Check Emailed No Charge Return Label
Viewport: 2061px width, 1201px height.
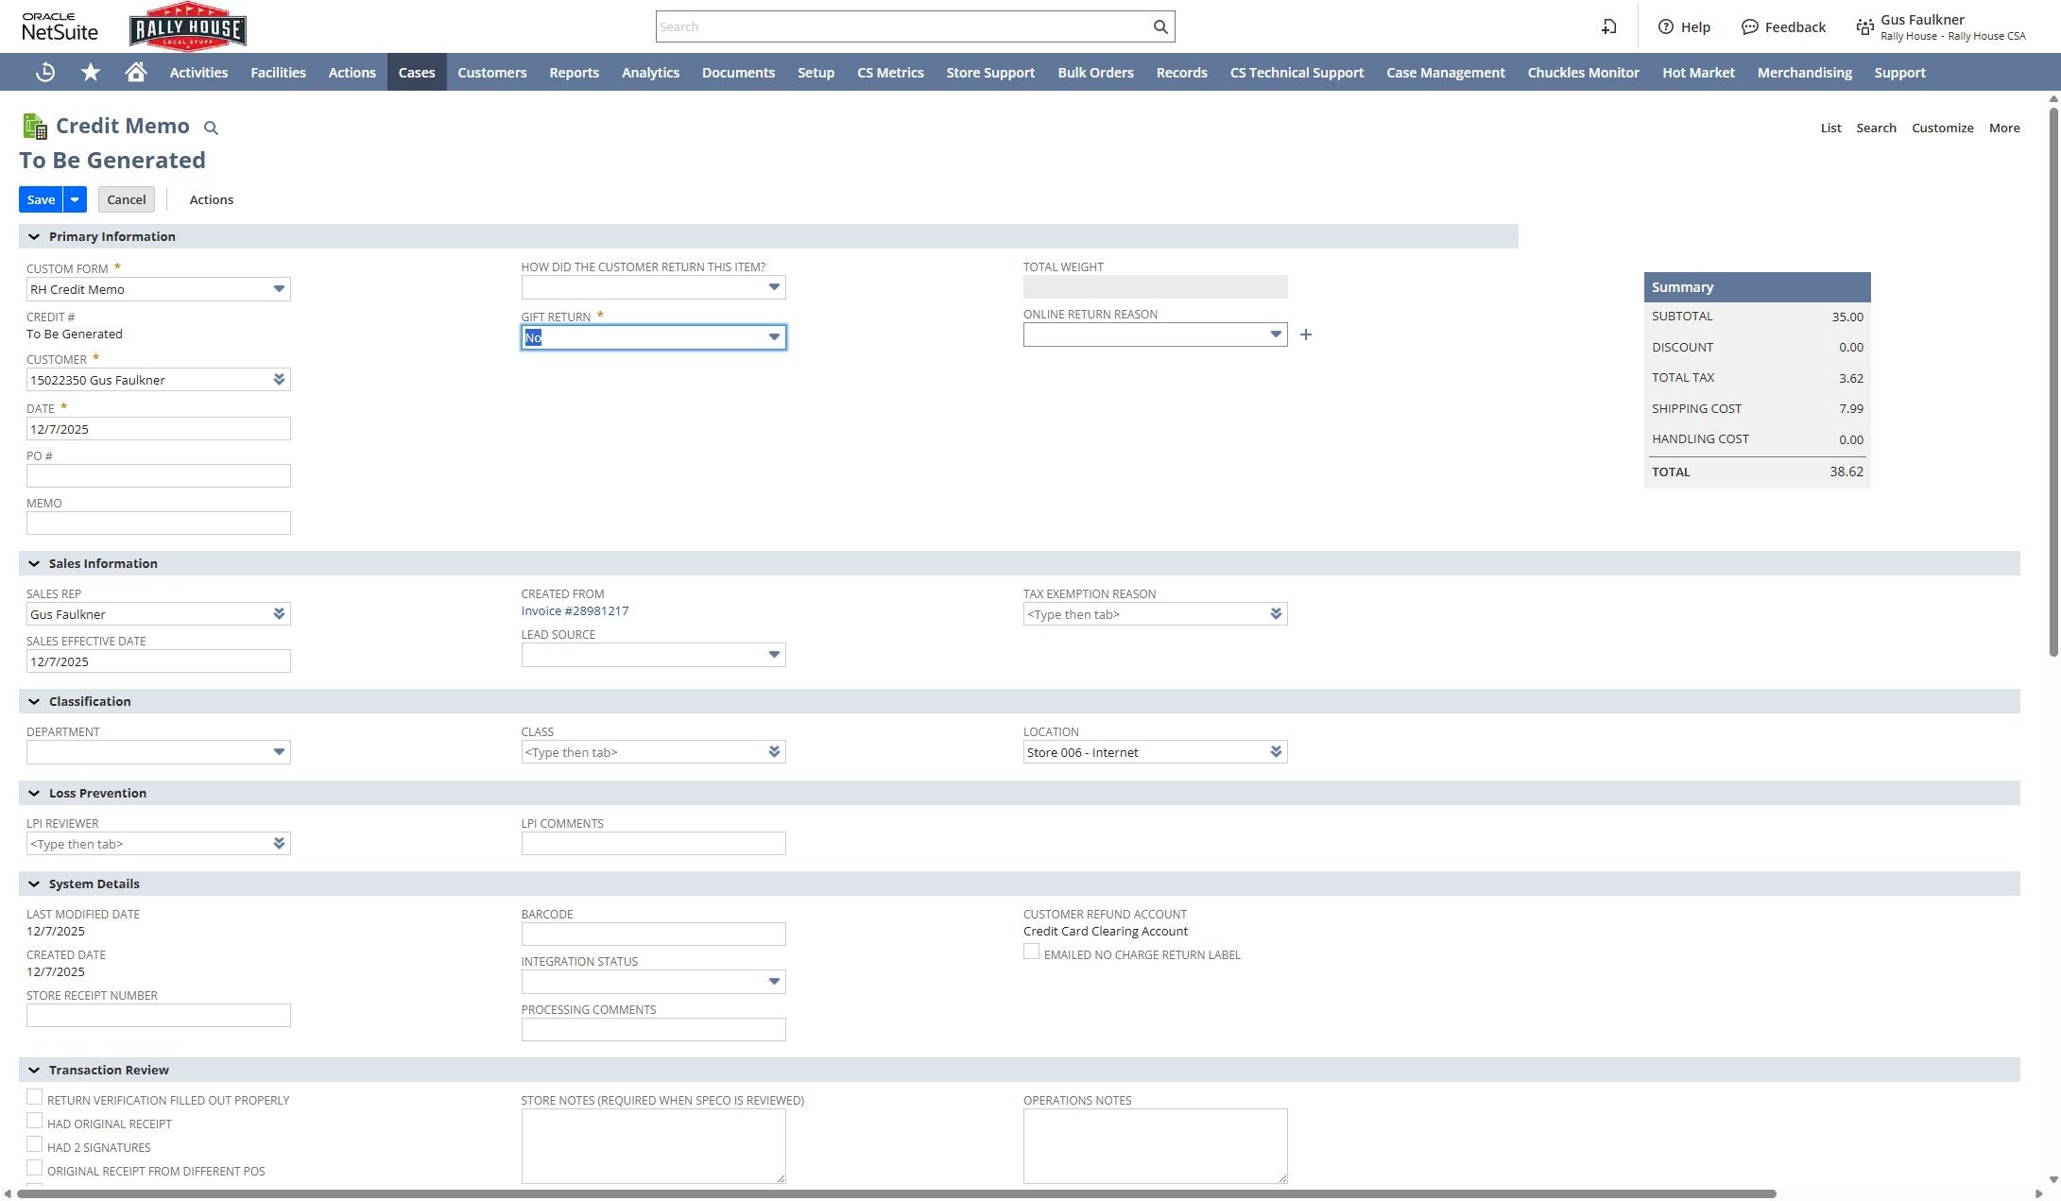[x=1031, y=952]
